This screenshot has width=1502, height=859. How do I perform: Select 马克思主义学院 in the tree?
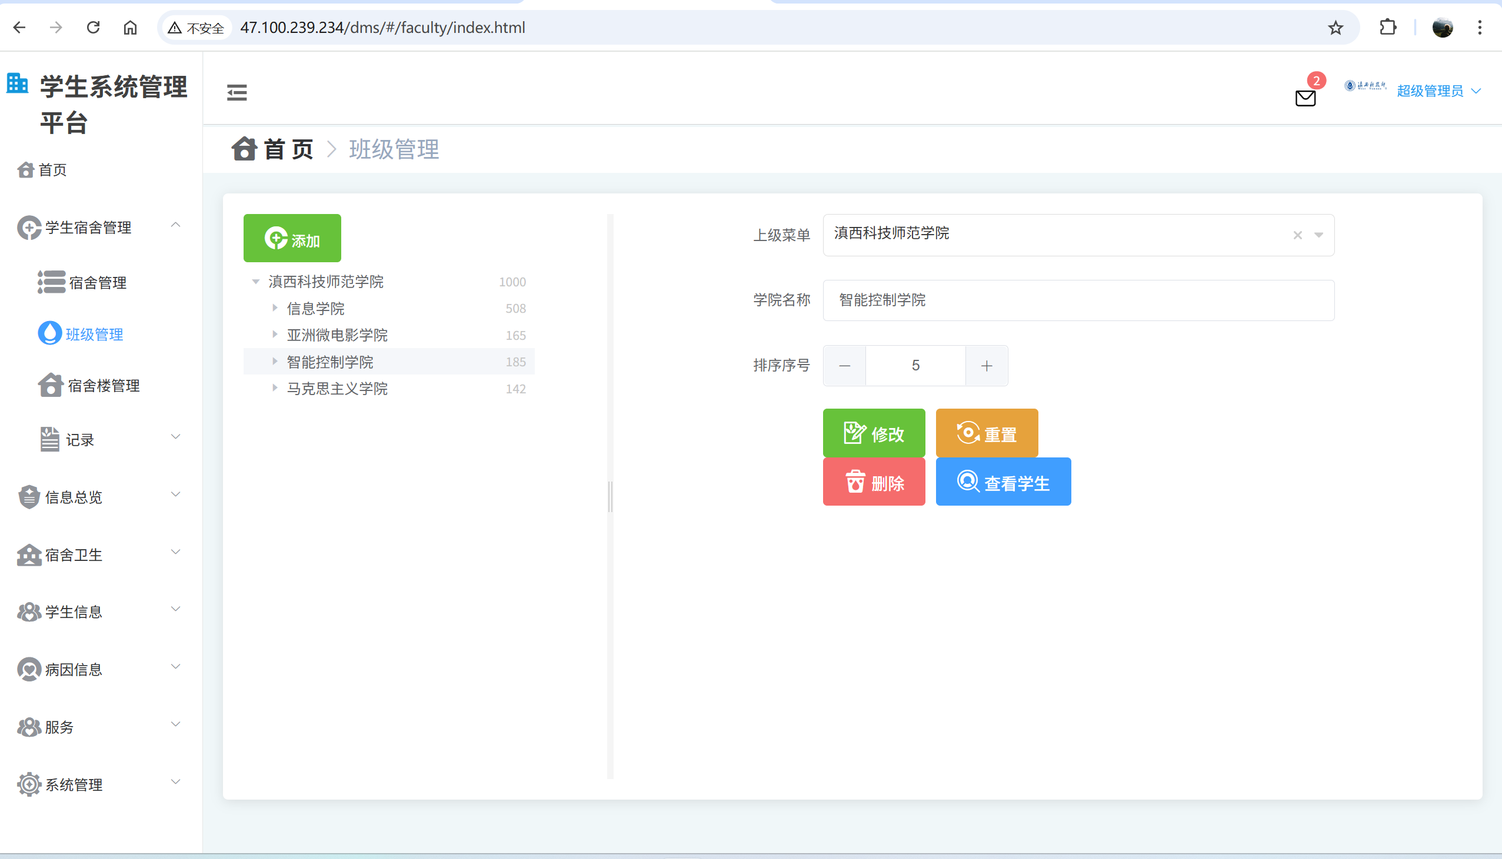point(337,389)
